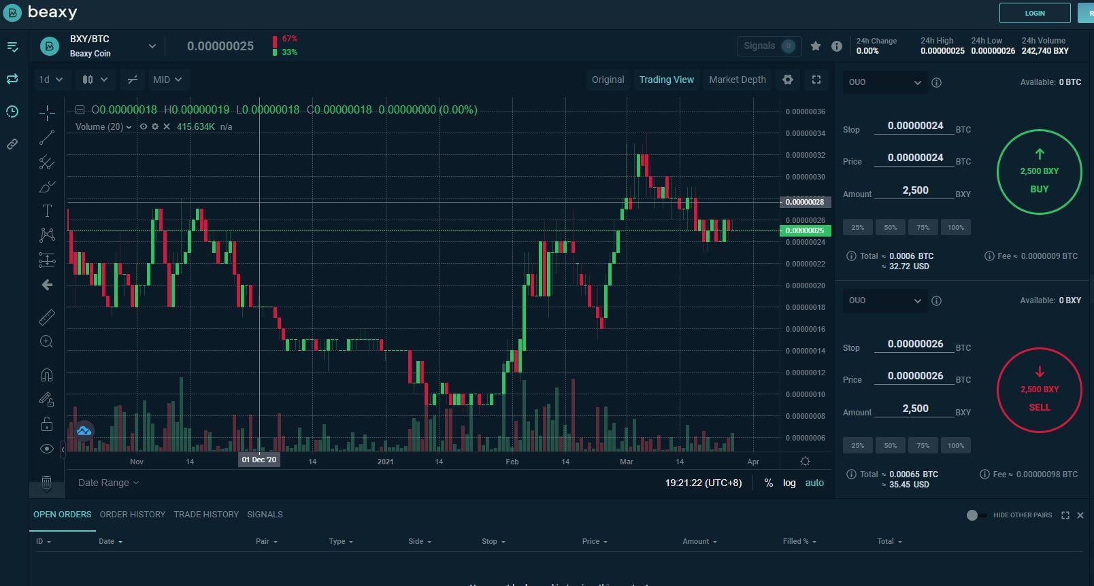Open the buy order type OUO dropdown

click(x=884, y=82)
